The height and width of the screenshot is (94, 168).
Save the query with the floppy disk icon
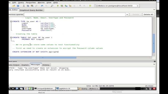[18, 6]
